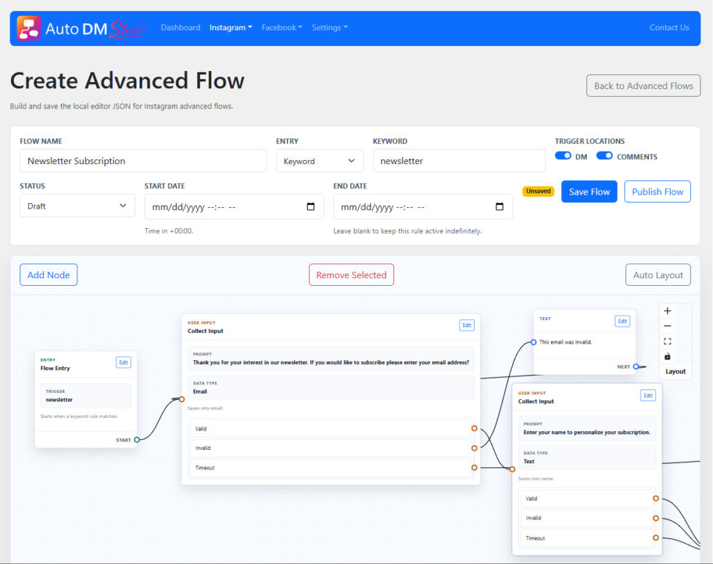
Task: Click the fit view canvas icon
Action: [667, 341]
